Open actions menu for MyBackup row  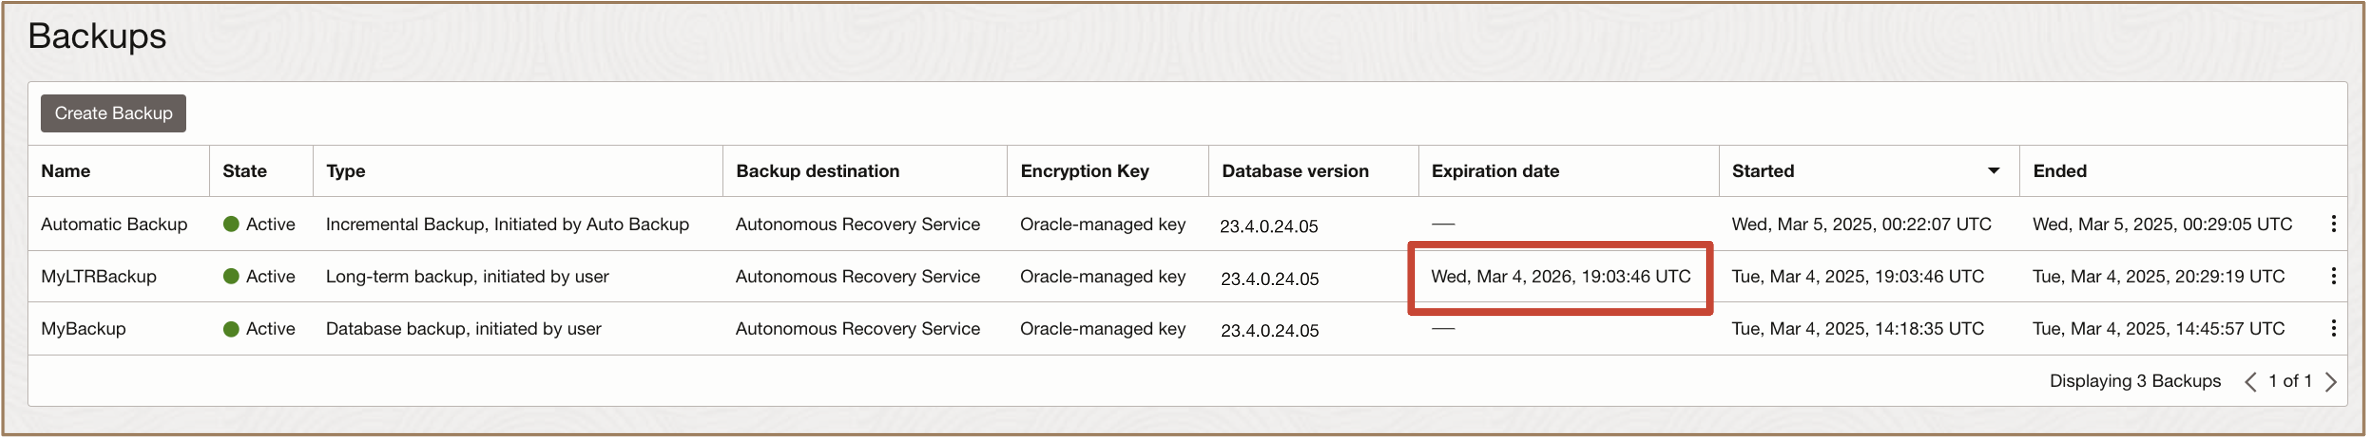click(x=2333, y=328)
